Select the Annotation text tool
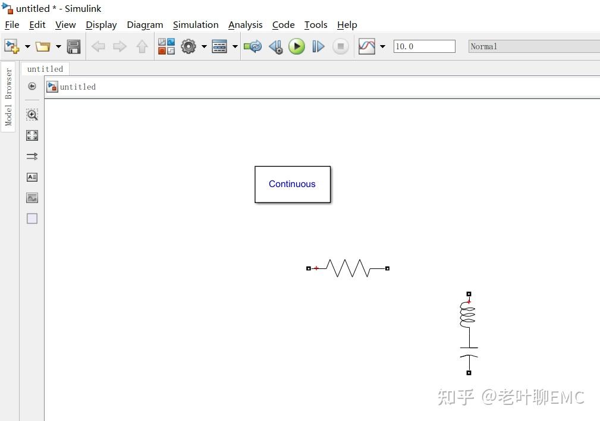The image size is (600, 421). click(32, 177)
